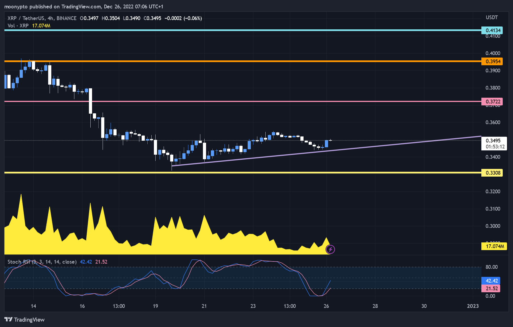Click the 0.3400 price scale label

(493, 157)
